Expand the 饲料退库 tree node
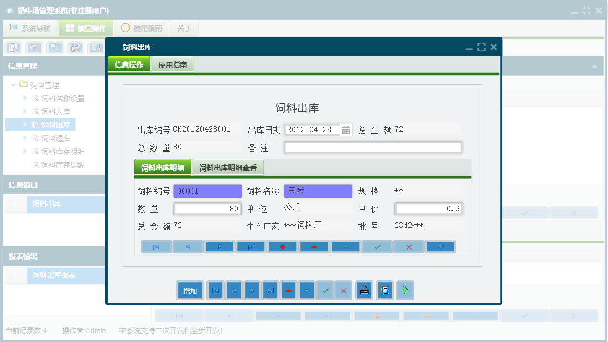This screenshot has width=608, height=342. (x=24, y=138)
